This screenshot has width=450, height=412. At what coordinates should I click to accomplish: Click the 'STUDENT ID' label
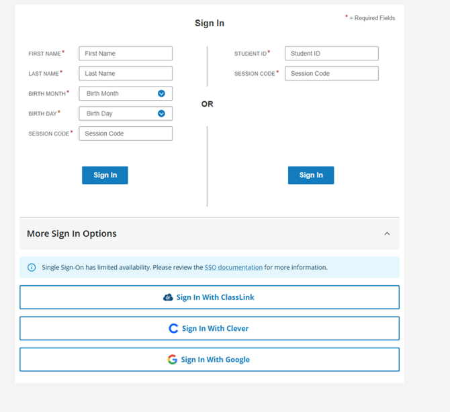(x=251, y=54)
